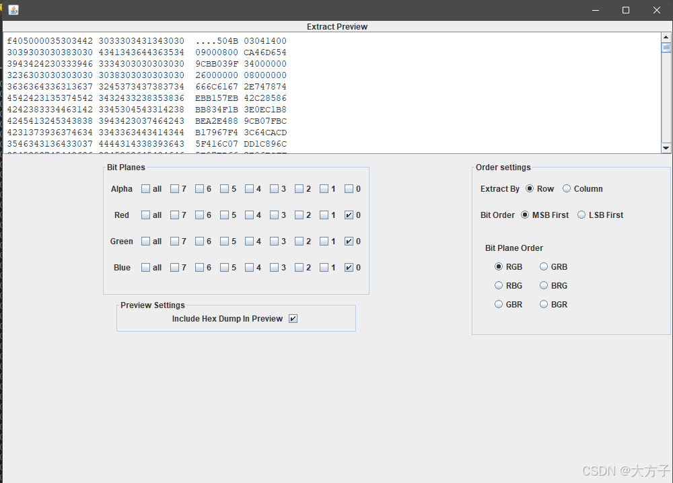Select Extract By Row option
The height and width of the screenshot is (483, 673).
coord(530,189)
